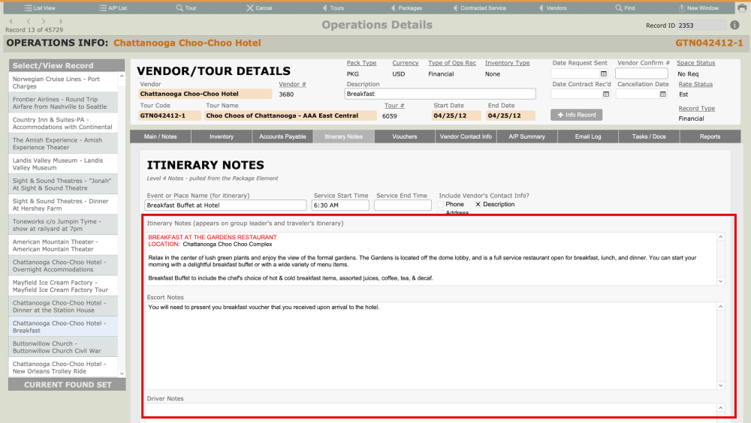Open the Reports tab
The height and width of the screenshot is (423, 751).
pyautogui.click(x=710, y=136)
